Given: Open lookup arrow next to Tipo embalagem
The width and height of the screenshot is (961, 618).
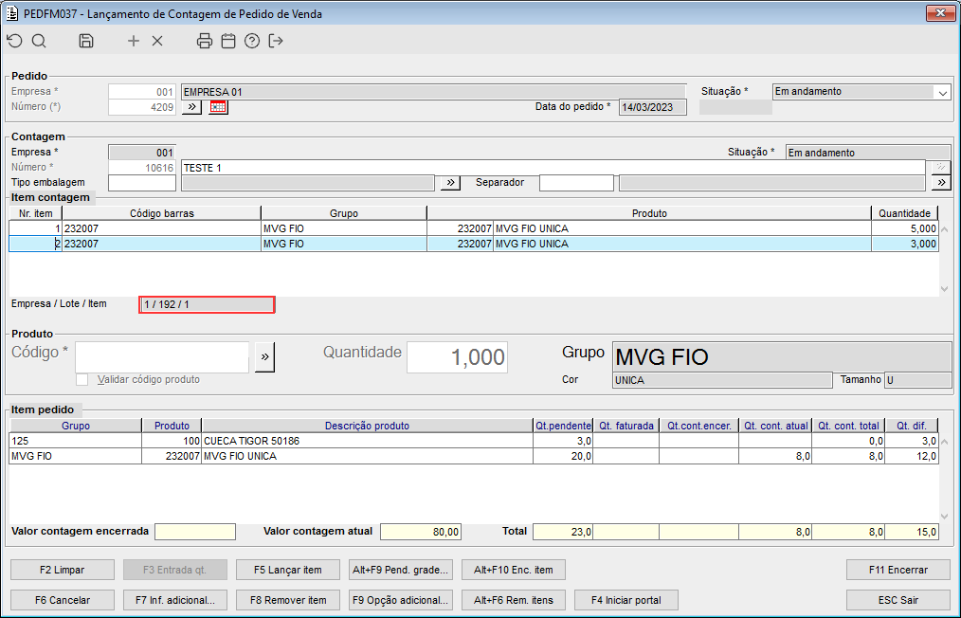Looking at the screenshot, I should 450,183.
